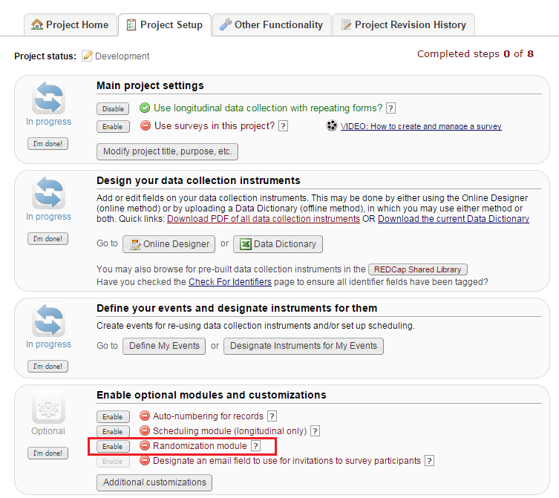Open help for Auto-numbering for records
Viewport: 559px width, 498px height.
point(272,416)
